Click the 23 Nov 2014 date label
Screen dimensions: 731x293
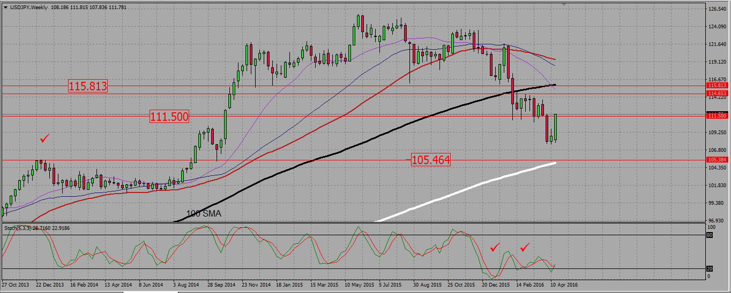(256, 285)
